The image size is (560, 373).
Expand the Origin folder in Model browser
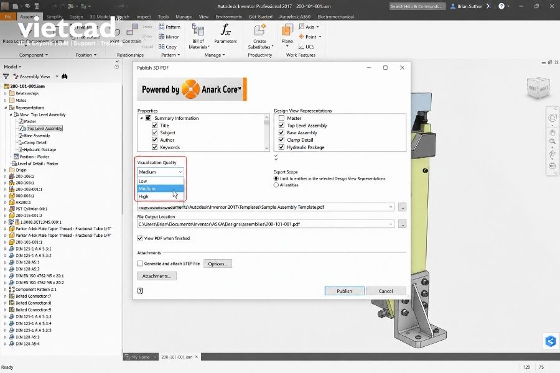coord(6,170)
